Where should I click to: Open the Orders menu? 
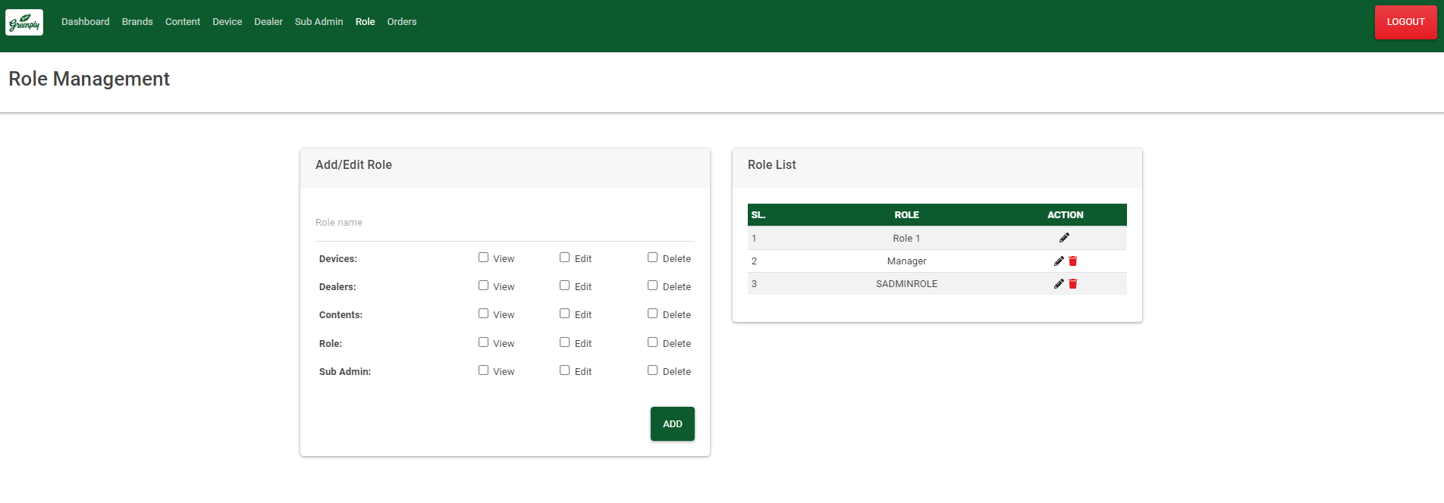pos(402,22)
